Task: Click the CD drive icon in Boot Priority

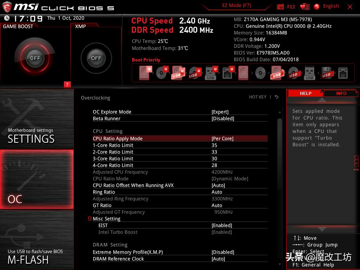Action: coord(161,73)
